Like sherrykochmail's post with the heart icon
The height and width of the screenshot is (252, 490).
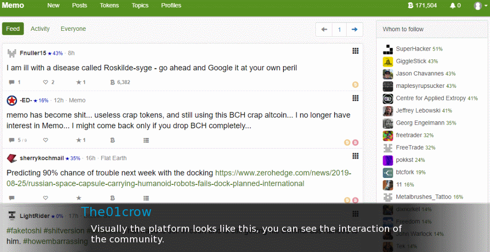click(x=46, y=198)
